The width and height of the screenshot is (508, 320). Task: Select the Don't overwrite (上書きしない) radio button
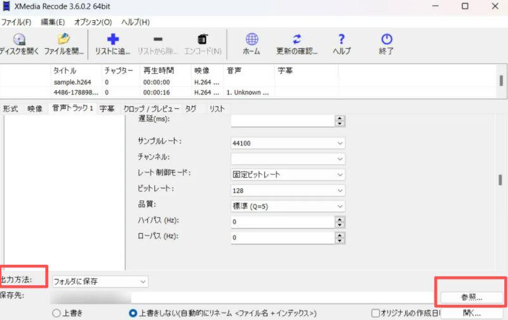click(133, 313)
